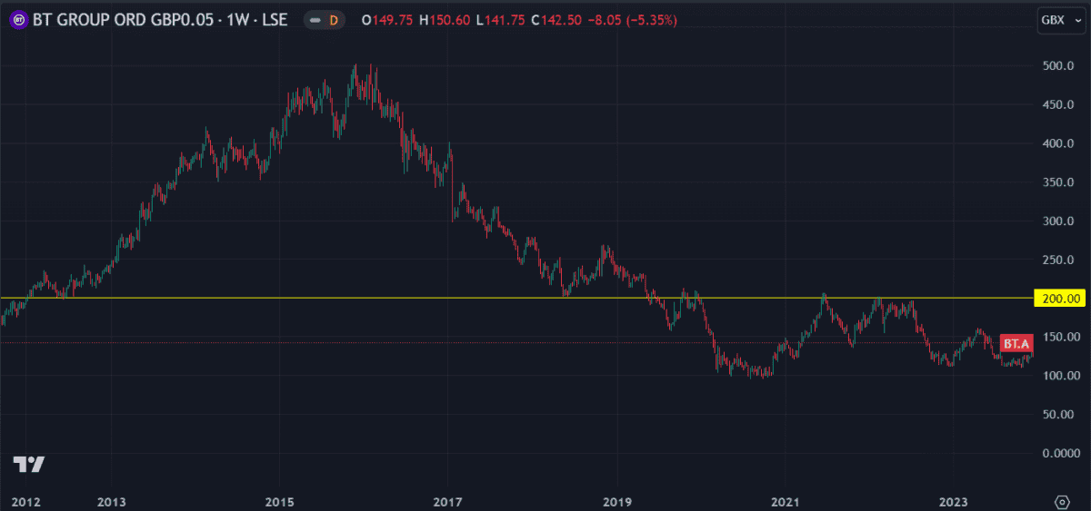The width and height of the screenshot is (1091, 511).
Task: Click the 2015 label on time axis
Action: [x=279, y=501]
